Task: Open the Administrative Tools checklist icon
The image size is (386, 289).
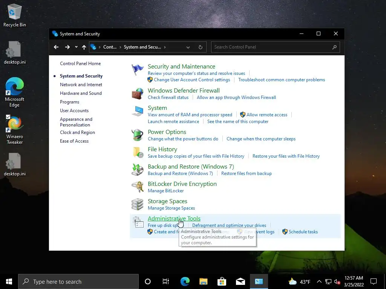Action: [138, 222]
